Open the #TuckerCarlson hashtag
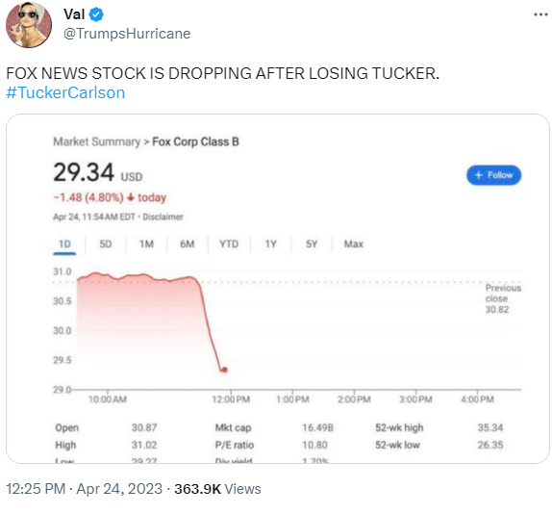The width and height of the screenshot is (552, 514). (65, 92)
